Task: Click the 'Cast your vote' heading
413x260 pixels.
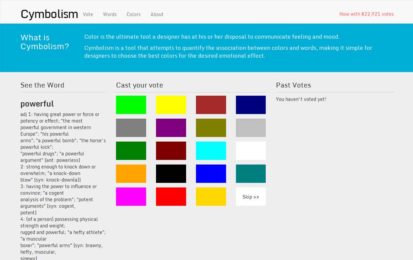Action: [x=139, y=85]
